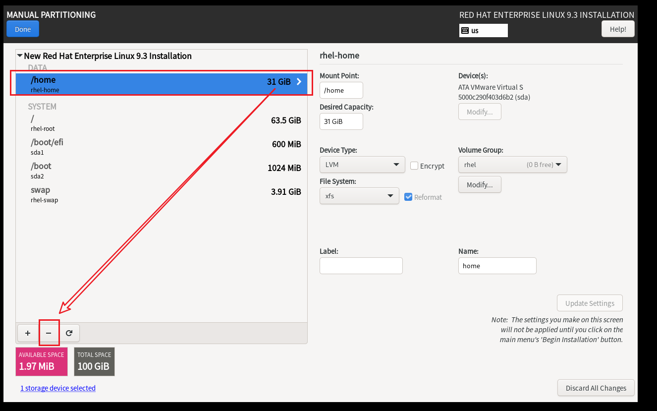Screen dimensions: 657x411
Task: Click the rhel-home heading text
Action: pos(339,56)
